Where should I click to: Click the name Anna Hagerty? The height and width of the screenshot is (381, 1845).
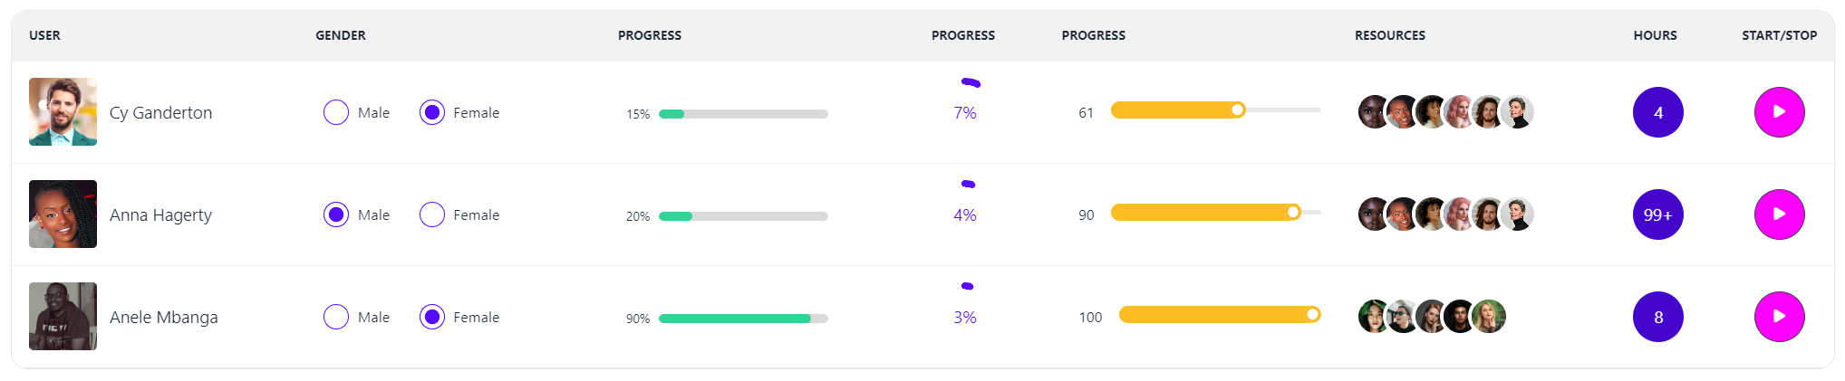[160, 214]
